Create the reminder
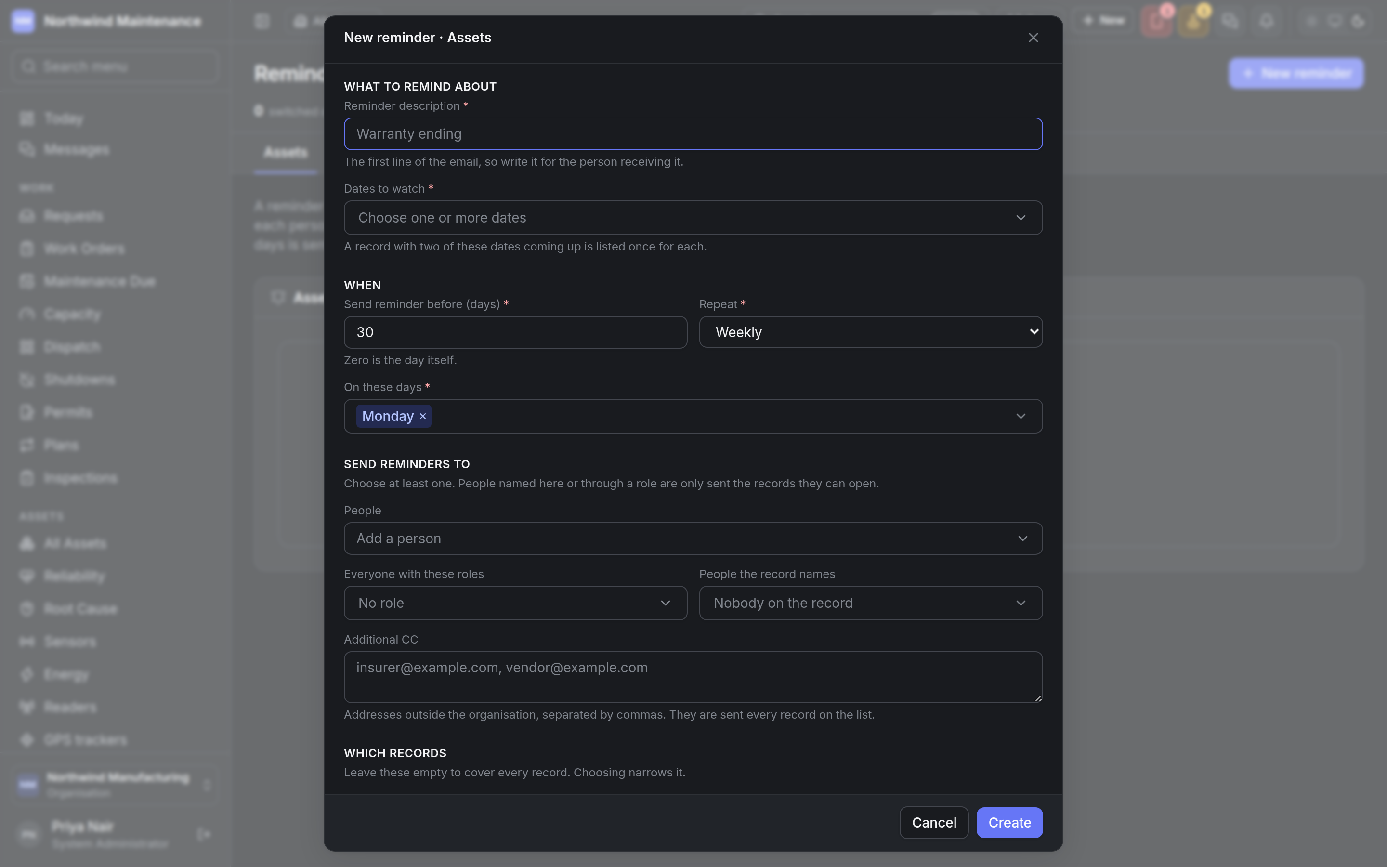The width and height of the screenshot is (1387, 867). pyautogui.click(x=1009, y=823)
